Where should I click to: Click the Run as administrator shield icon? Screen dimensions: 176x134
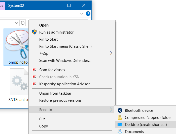pyautogui.click(x=34, y=32)
